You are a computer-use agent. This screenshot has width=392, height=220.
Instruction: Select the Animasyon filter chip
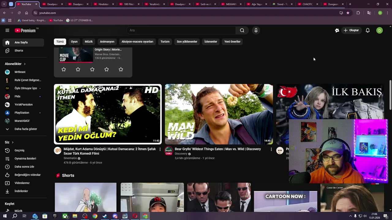(107, 42)
